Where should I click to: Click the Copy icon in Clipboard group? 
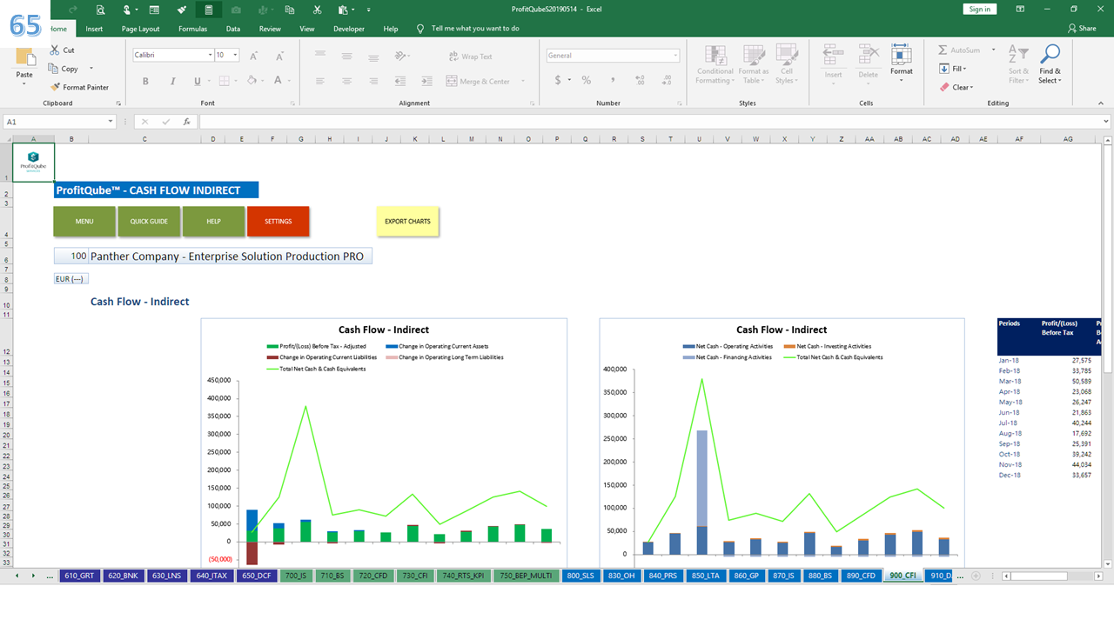(x=55, y=69)
